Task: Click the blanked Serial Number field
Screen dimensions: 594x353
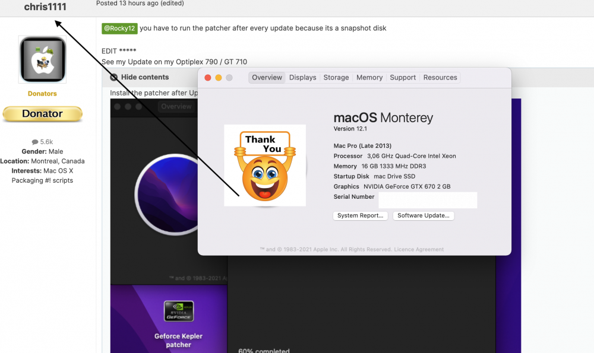Action: pyautogui.click(x=428, y=200)
